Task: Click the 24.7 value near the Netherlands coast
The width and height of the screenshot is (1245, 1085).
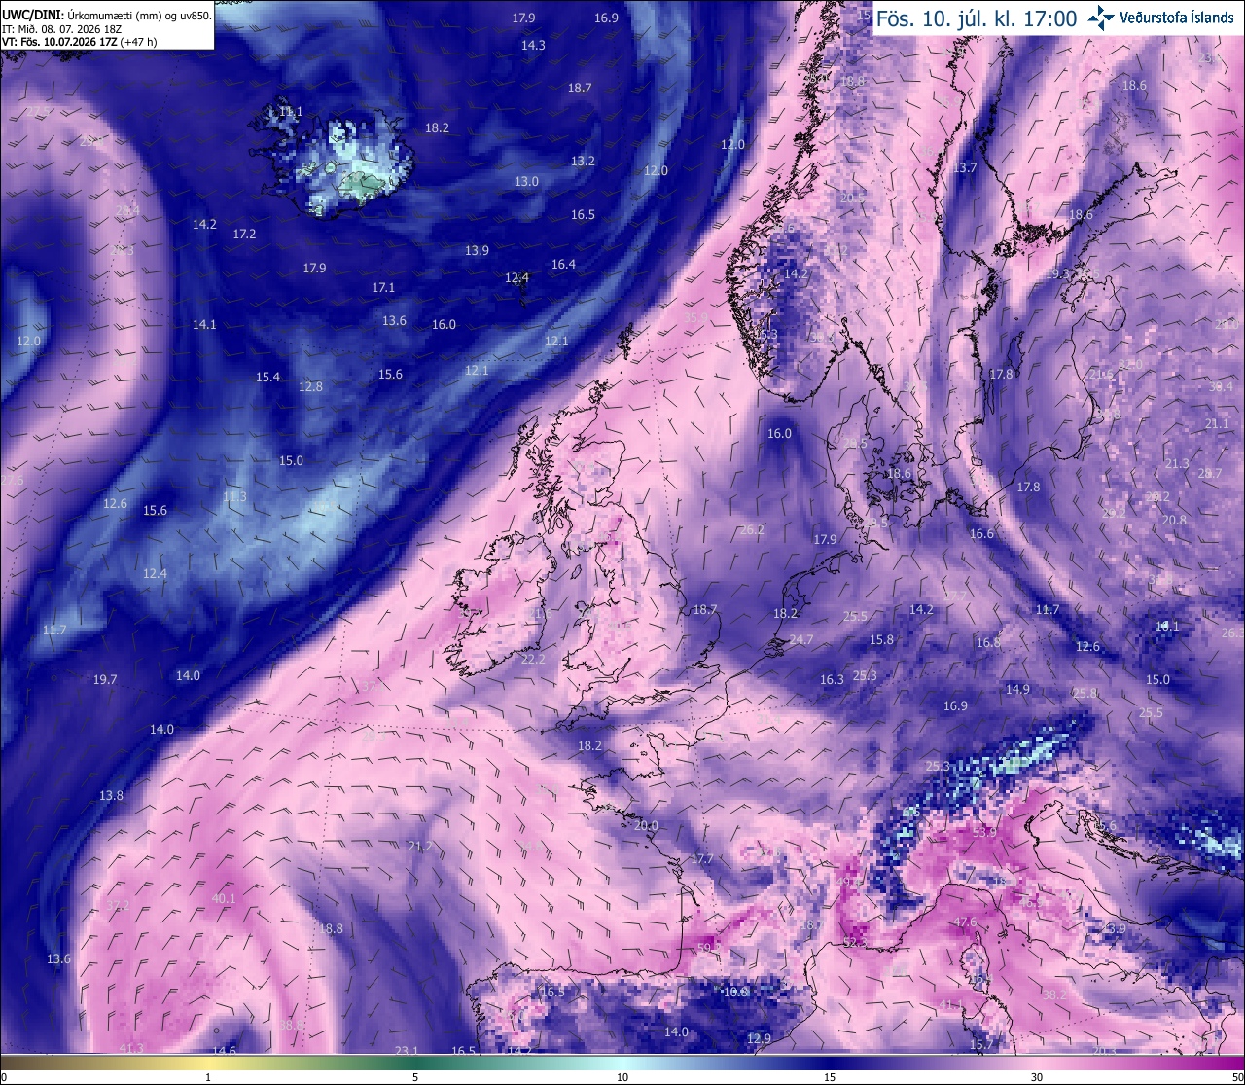Action: tap(801, 639)
